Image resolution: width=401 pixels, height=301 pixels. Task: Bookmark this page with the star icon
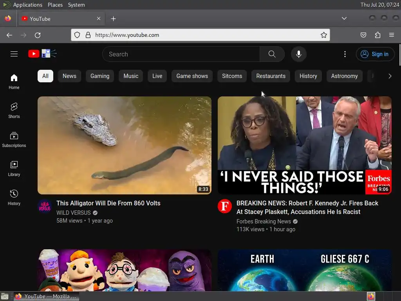tap(324, 35)
